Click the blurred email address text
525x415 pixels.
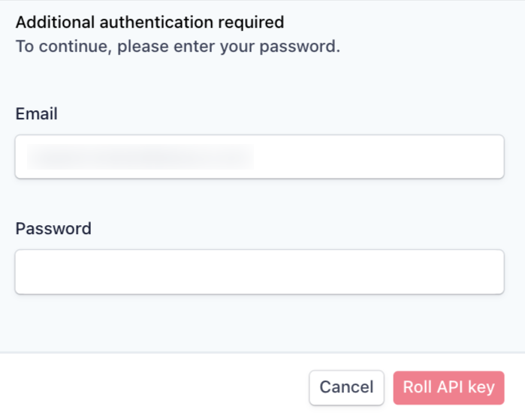pos(140,157)
